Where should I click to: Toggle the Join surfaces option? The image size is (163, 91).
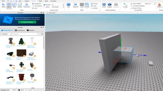click(35, 8)
